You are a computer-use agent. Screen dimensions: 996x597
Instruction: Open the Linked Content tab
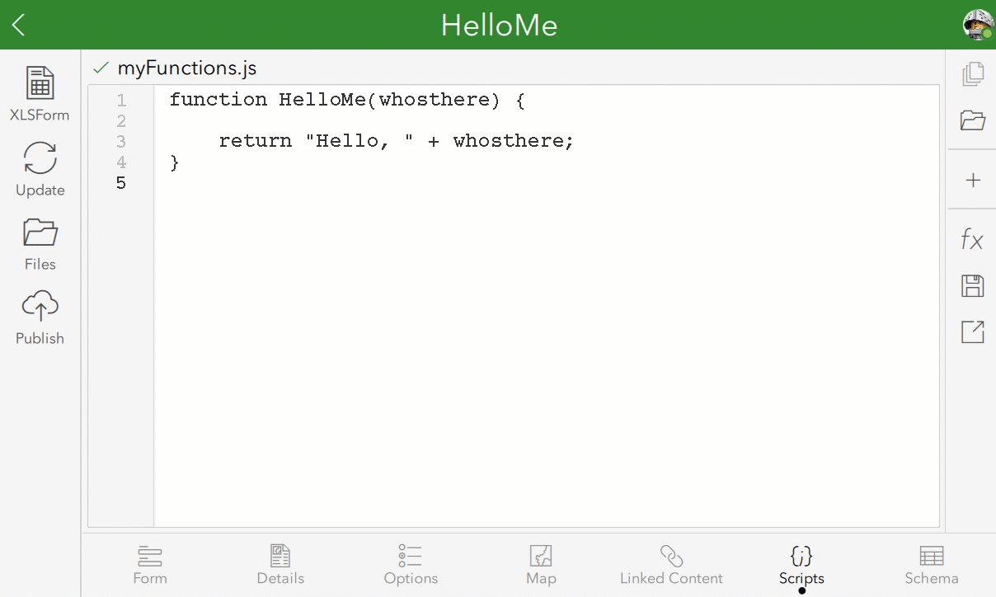671,565
